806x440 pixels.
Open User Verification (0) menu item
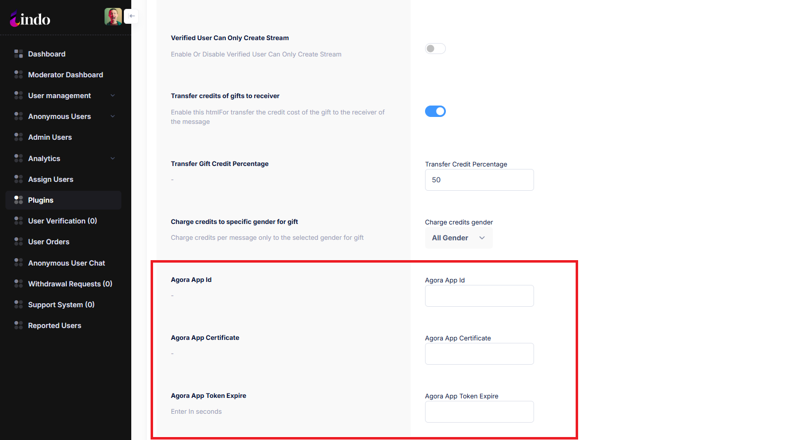point(62,221)
